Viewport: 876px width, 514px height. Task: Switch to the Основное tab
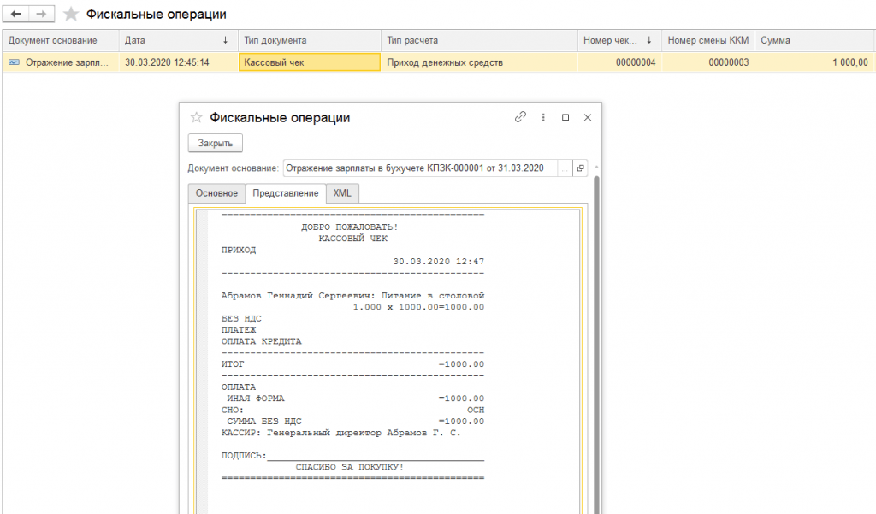point(216,193)
